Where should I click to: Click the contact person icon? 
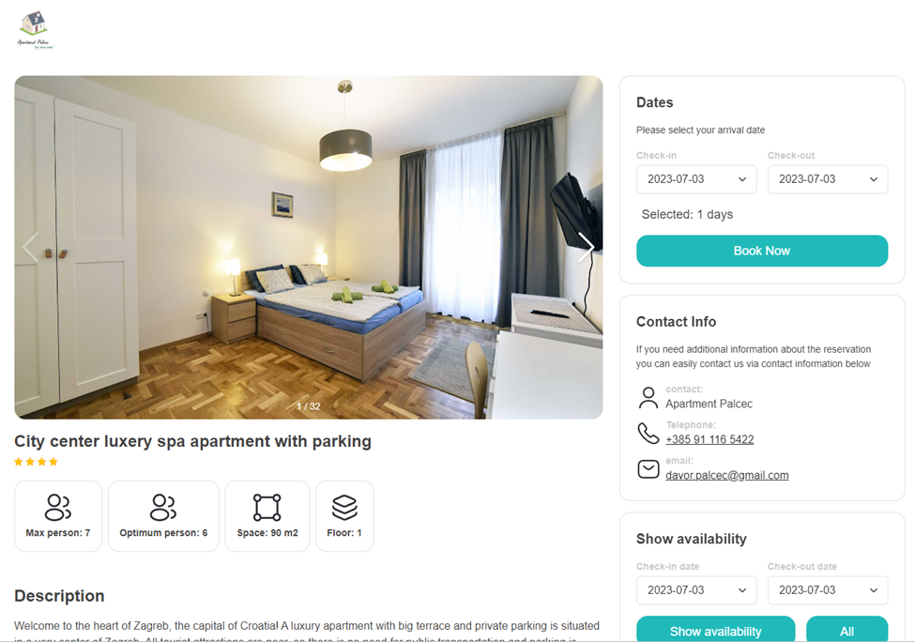coord(648,397)
